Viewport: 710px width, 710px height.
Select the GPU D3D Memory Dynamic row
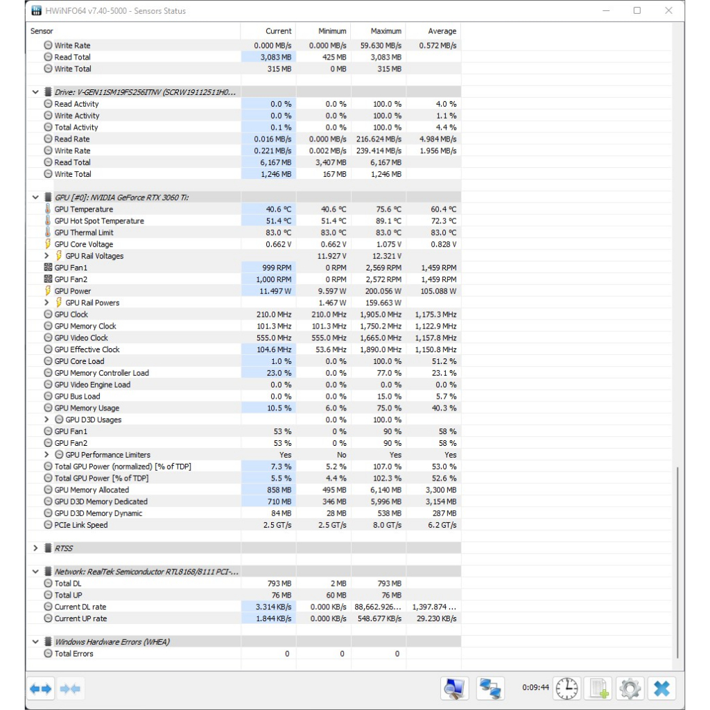[x=244, y=513]
